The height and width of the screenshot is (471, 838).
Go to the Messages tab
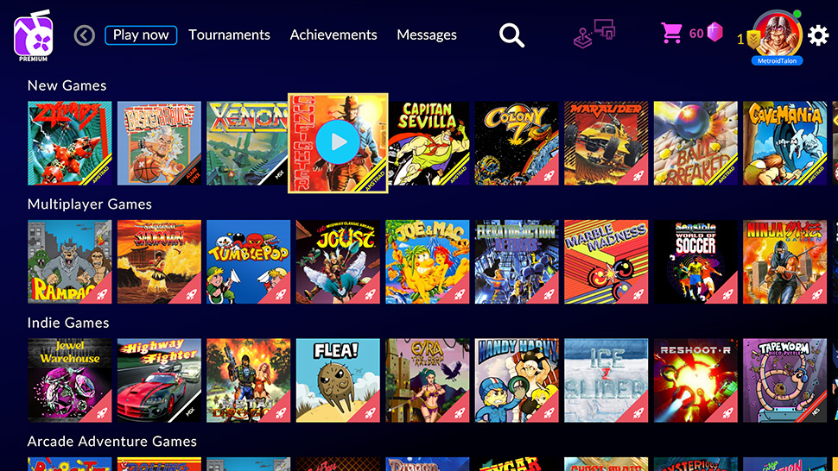(427, 35)
